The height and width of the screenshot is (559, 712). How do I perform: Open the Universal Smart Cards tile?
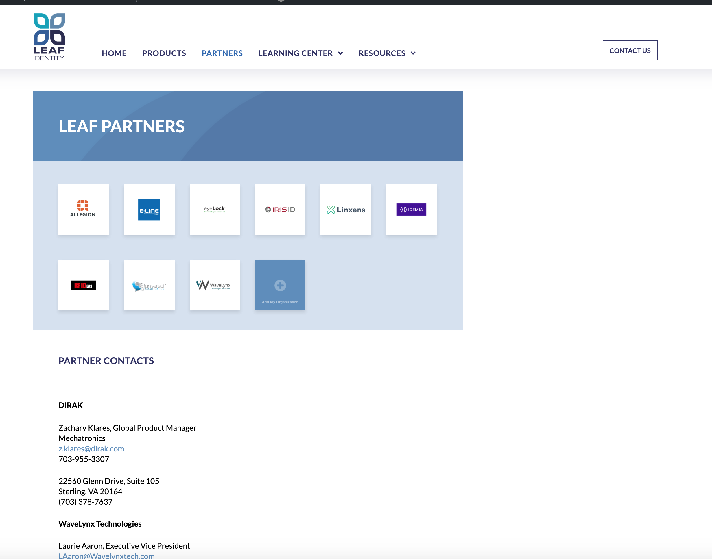tap(149, 285)
